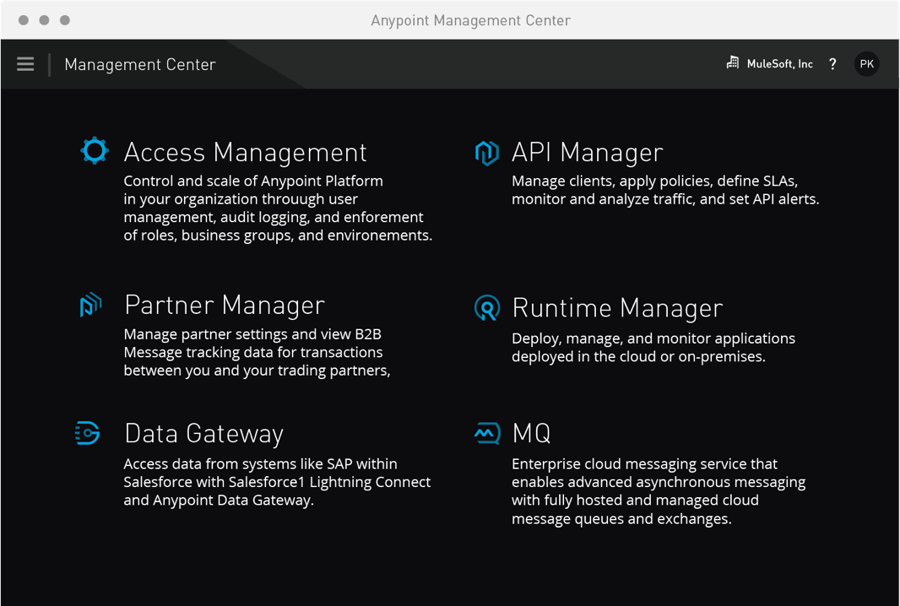
Task: Click the Access Management gear icon
Action: [94, 150]
